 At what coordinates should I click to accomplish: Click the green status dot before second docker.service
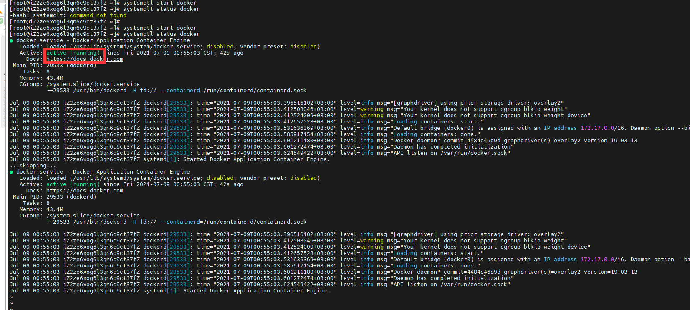tap(11, 172)
